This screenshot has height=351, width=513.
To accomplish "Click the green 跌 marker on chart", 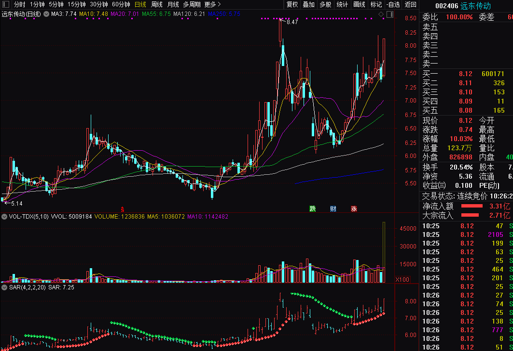I will tap(313, 209).
